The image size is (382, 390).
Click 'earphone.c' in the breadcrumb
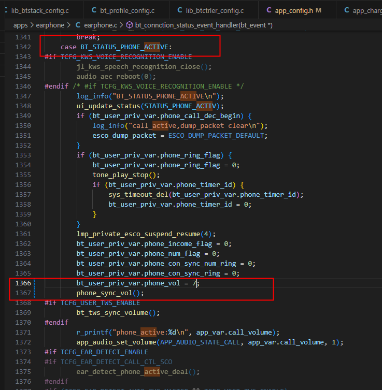(101, 25)
